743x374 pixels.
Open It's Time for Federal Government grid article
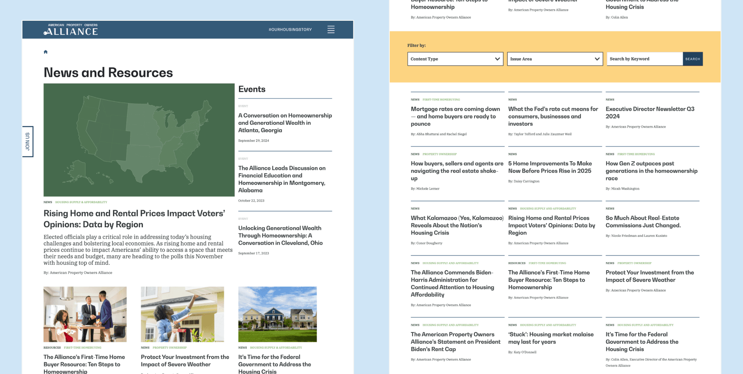[642, 342]
